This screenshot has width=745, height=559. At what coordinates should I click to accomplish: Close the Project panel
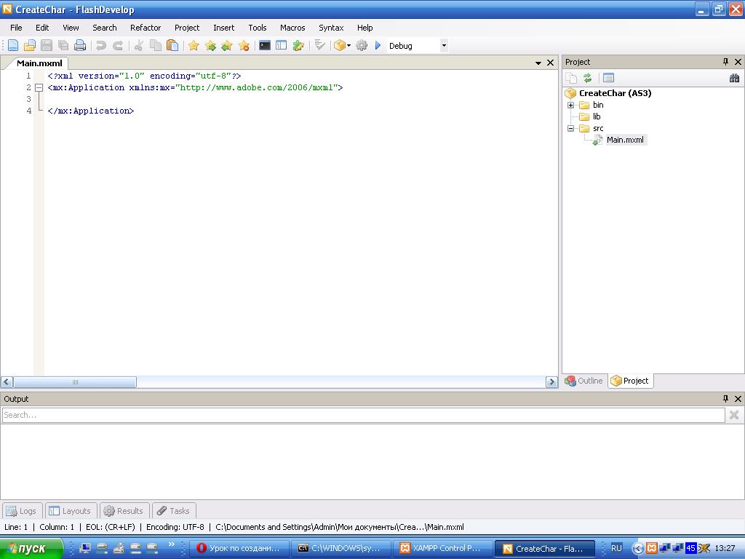(738, 62)
